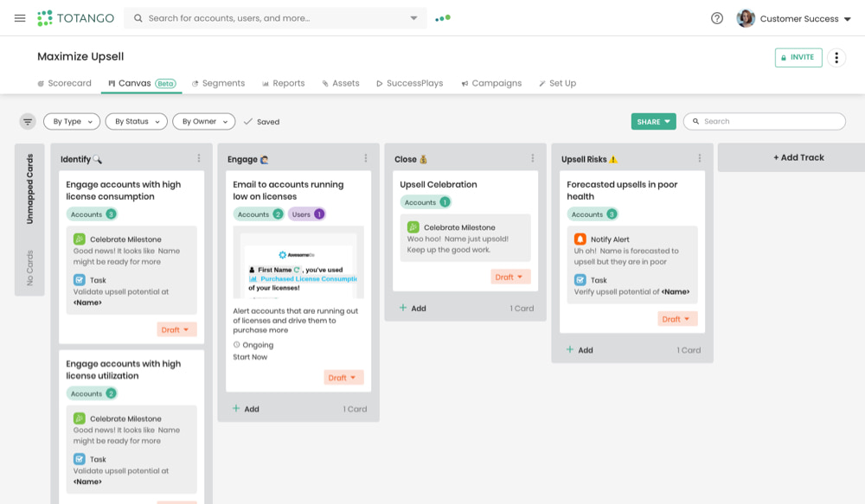The image size is (865, 504).
Task: Click the Upsell Risks track title
Action: [x=589, y=159]
